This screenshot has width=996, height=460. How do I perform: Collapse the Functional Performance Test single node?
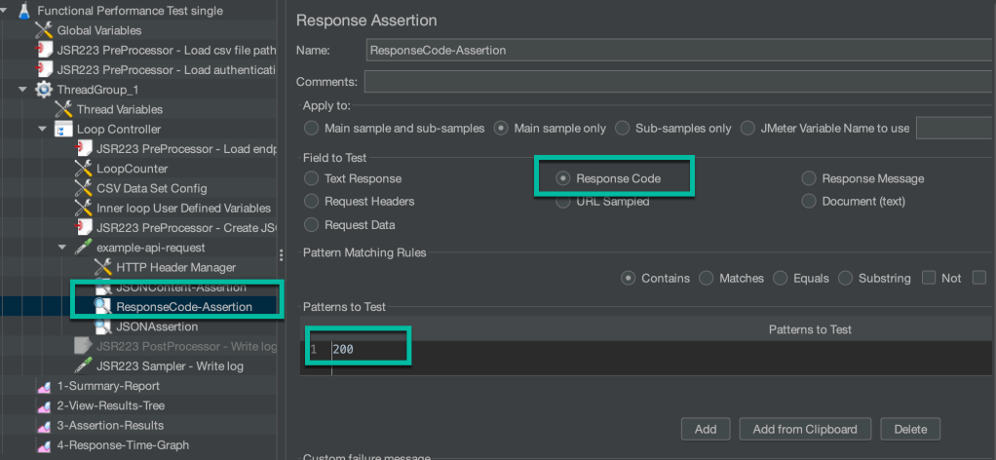[x=7, y=11]
